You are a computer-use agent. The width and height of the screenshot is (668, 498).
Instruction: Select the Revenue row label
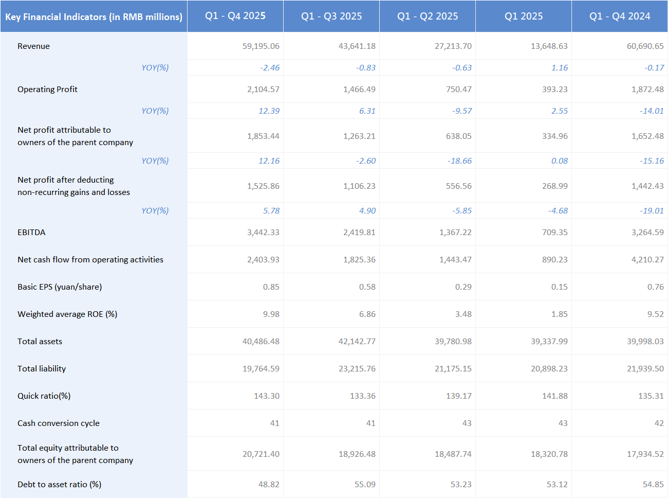click(34, 46)
